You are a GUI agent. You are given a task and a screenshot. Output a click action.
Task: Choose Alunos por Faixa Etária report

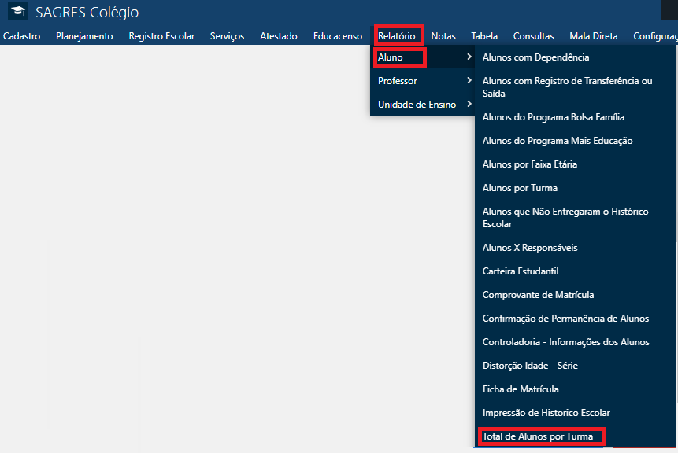[x=529, y=164]
